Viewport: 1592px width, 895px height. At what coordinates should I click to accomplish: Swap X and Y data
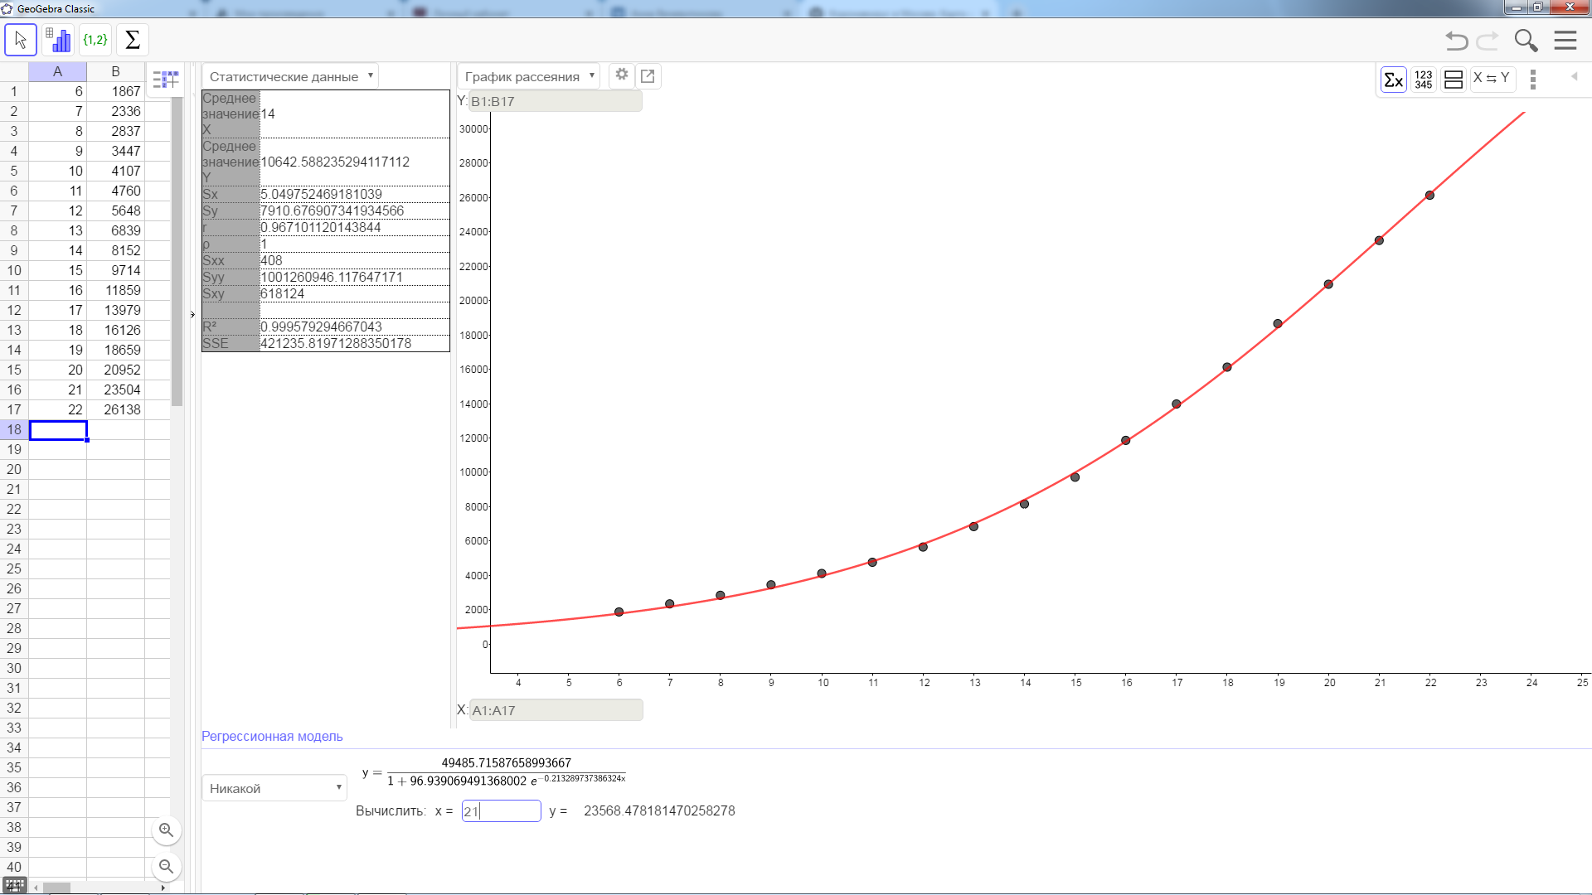click(x=1491, y=78)
